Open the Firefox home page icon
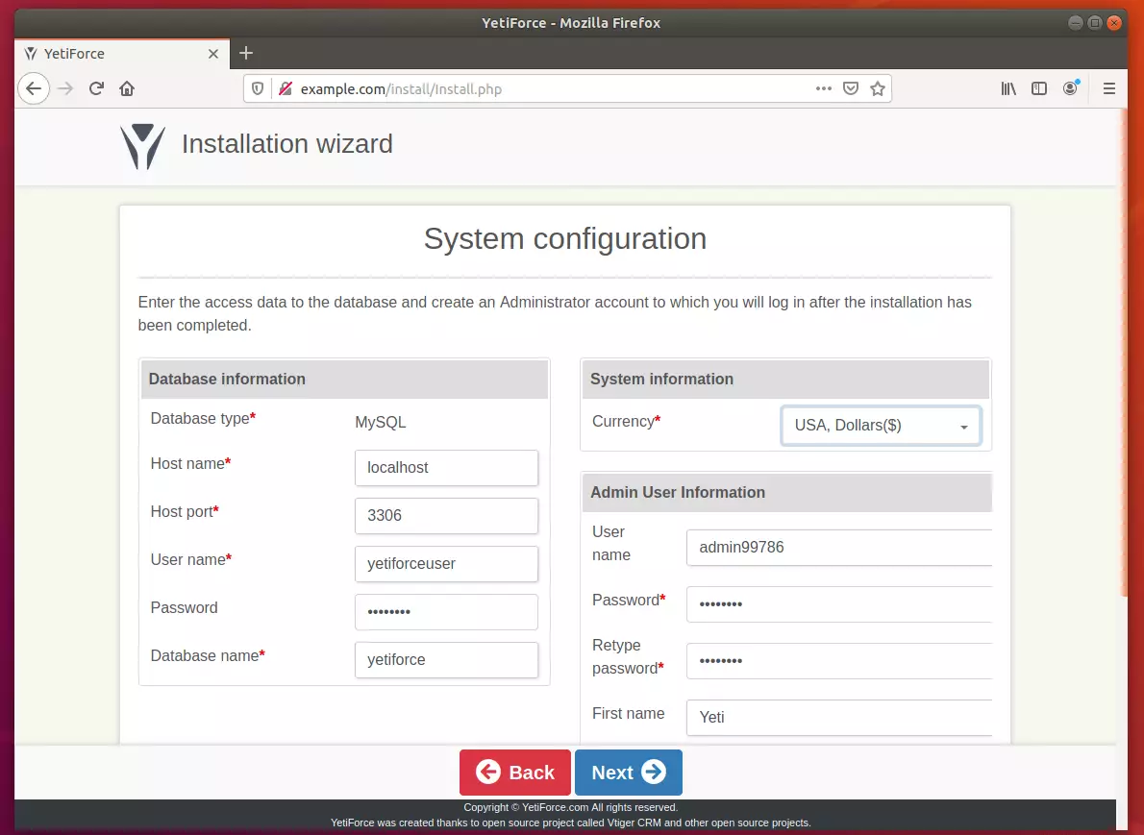 pyautogui.click(x=127, y=89)
